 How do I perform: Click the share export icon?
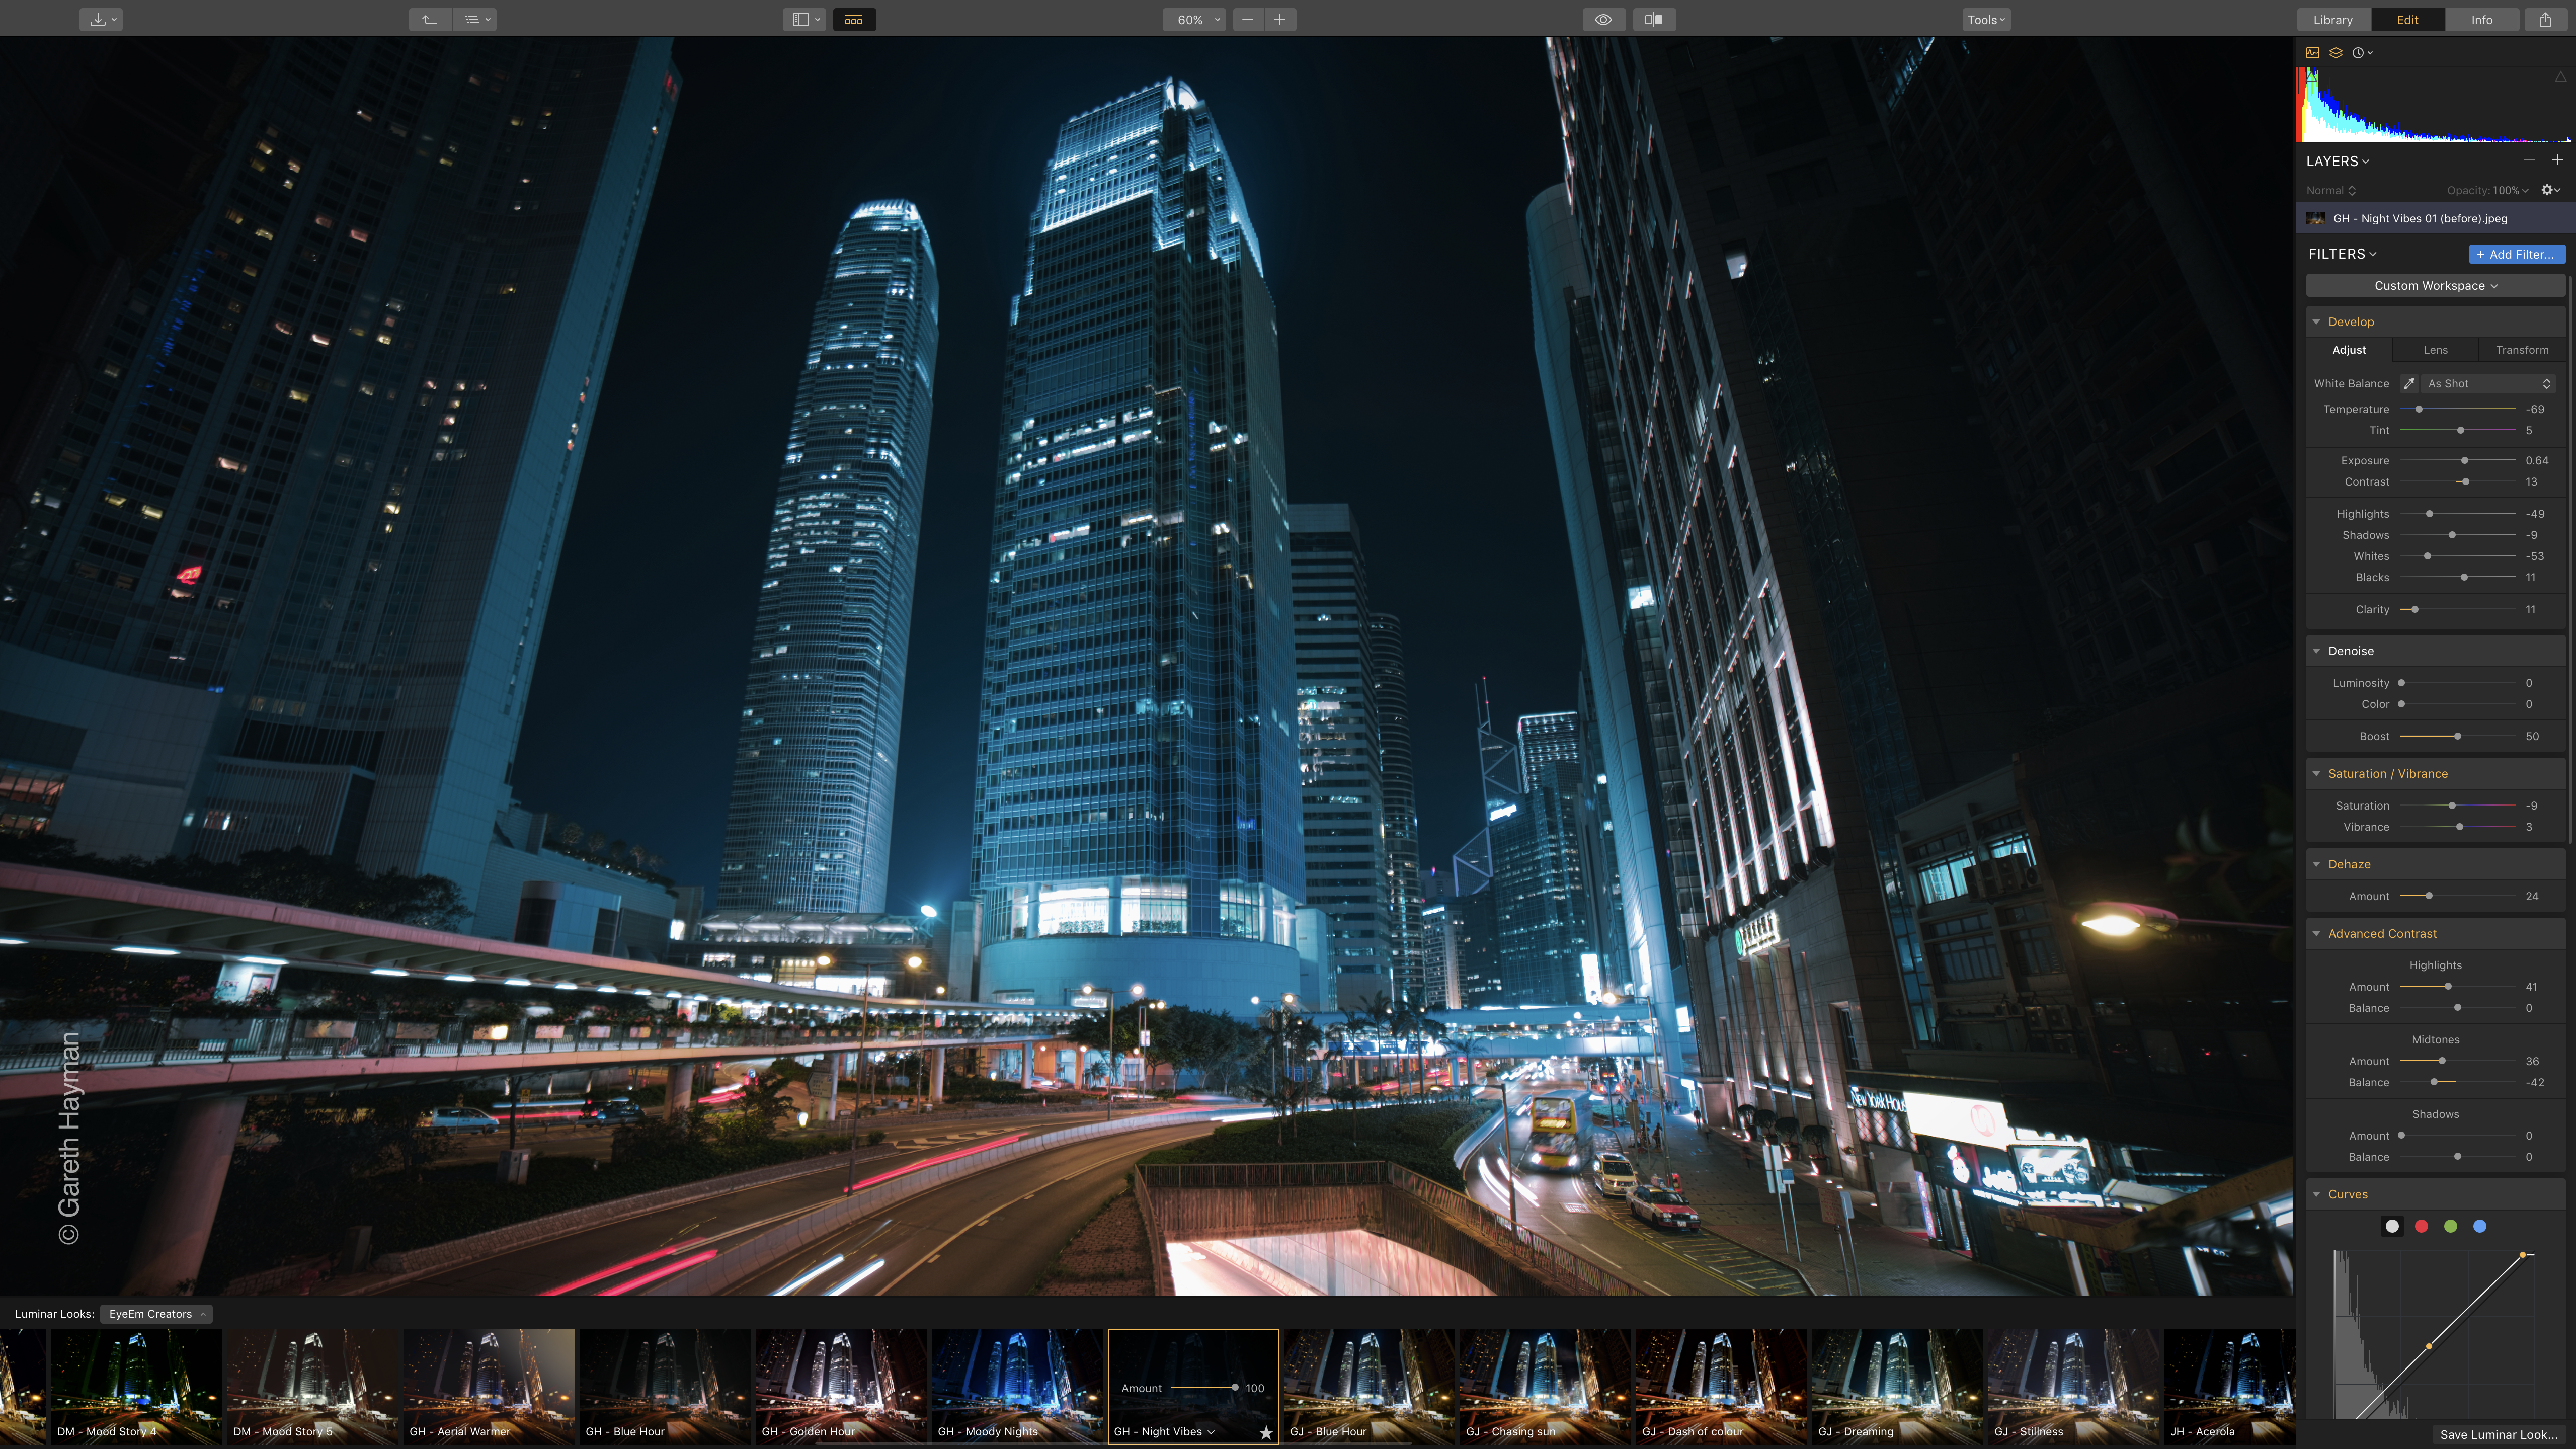pos(2544,20)
